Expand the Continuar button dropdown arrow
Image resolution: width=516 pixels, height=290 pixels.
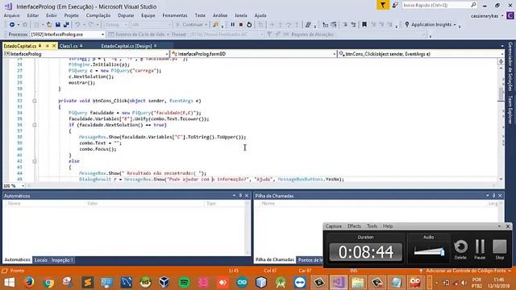click(x=206, y=25)
